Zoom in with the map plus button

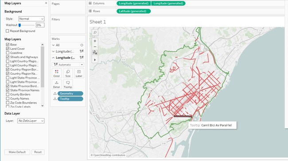coord(95,41)
